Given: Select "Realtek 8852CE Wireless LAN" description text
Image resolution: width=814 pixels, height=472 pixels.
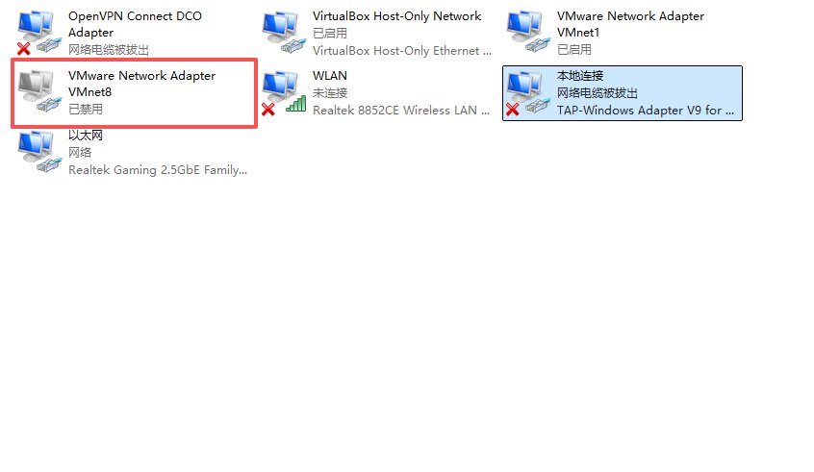Looking at the screenshot, I should 394,110.
